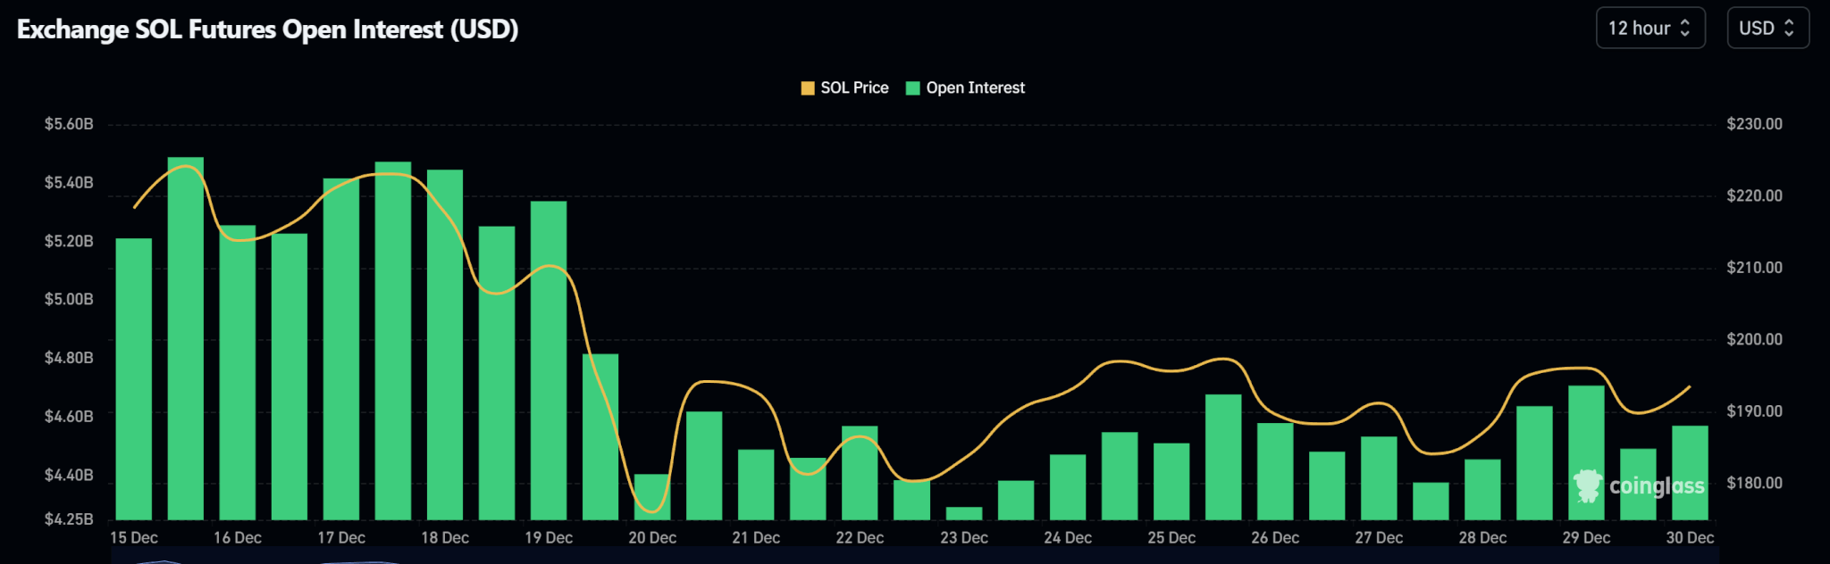Image resolution: width=1830 pixels, height=564 pixels.
Task: Select the shortest bar above 23 Dec
Action: tap(964, 513)
